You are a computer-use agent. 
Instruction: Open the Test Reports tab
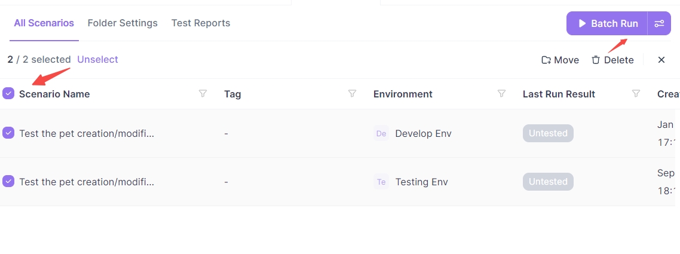tap(201, 23)
